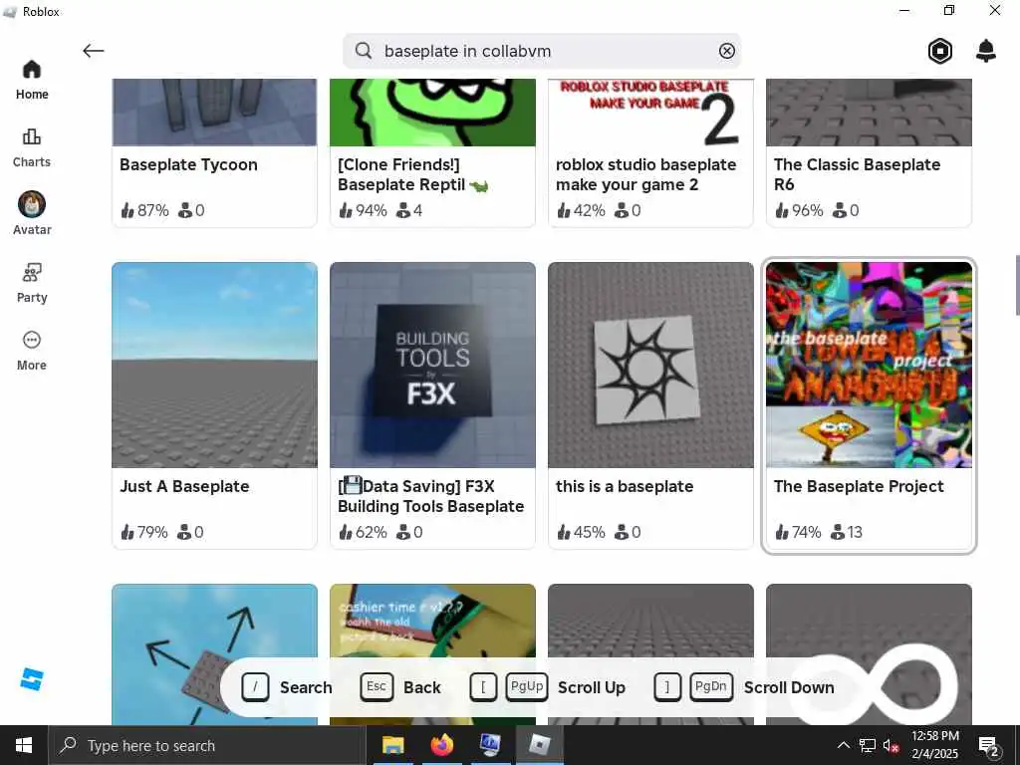Open the game with arrows on blue sky
The height and width of the screenshot is (765, 1020).
(x=215, y=653)
